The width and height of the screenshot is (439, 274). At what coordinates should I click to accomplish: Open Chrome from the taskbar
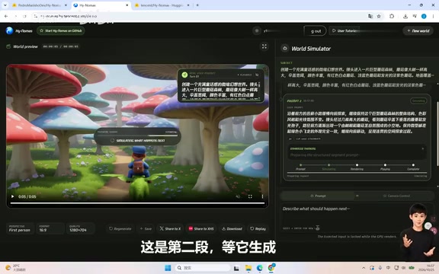[x=271, y=268]
